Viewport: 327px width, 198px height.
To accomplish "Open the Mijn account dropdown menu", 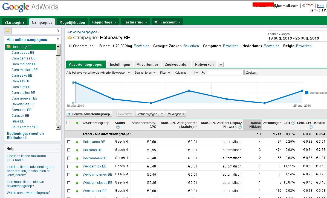I will tap(167, 22).
